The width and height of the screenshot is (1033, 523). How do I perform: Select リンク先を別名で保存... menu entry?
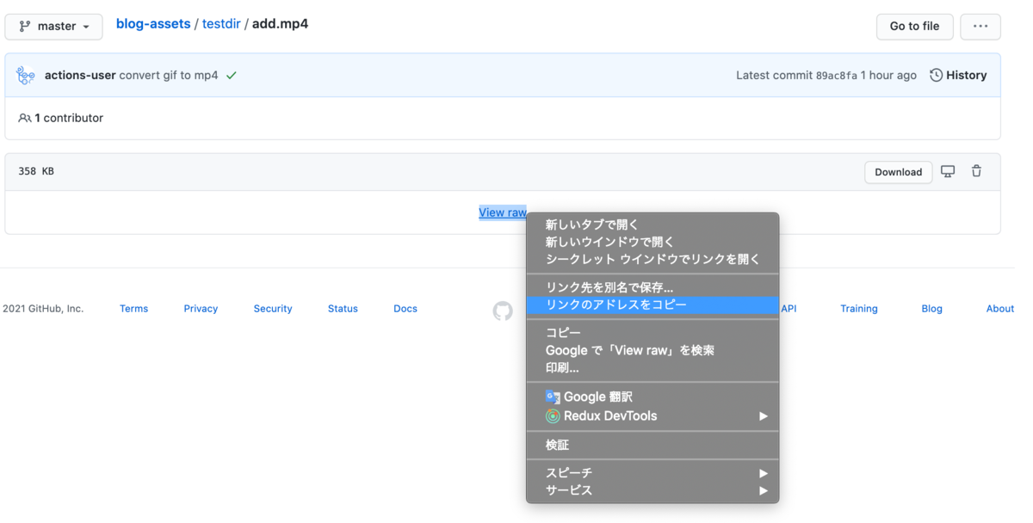point(653,287)
